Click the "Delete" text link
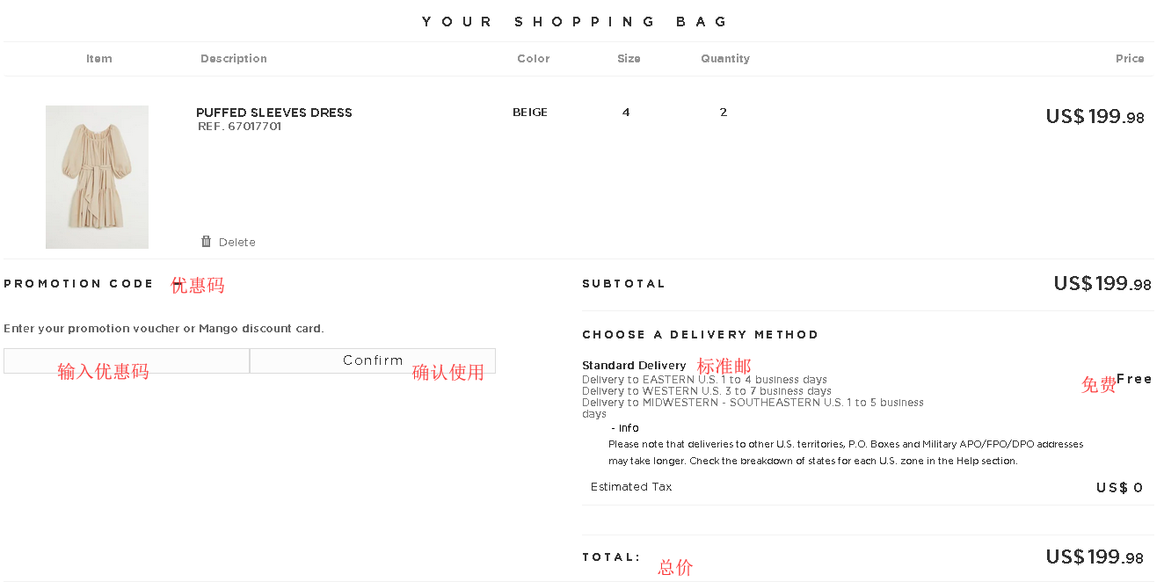Image resolution: width=1164 pixels, height=582 pixels. click(237, 243)
